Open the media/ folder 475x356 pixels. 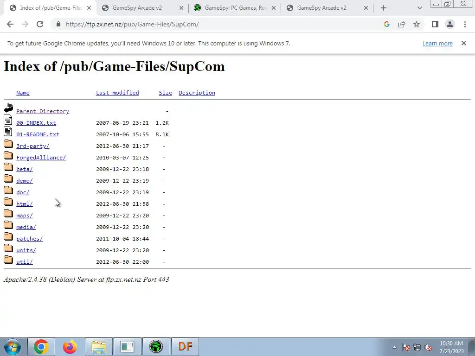[x=26, y=227]
